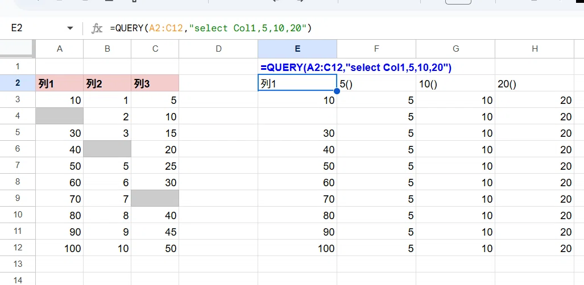Viewport: 584px width, 285px height.
Task: Click cell G7 with value 10
Action: (455, 165)
